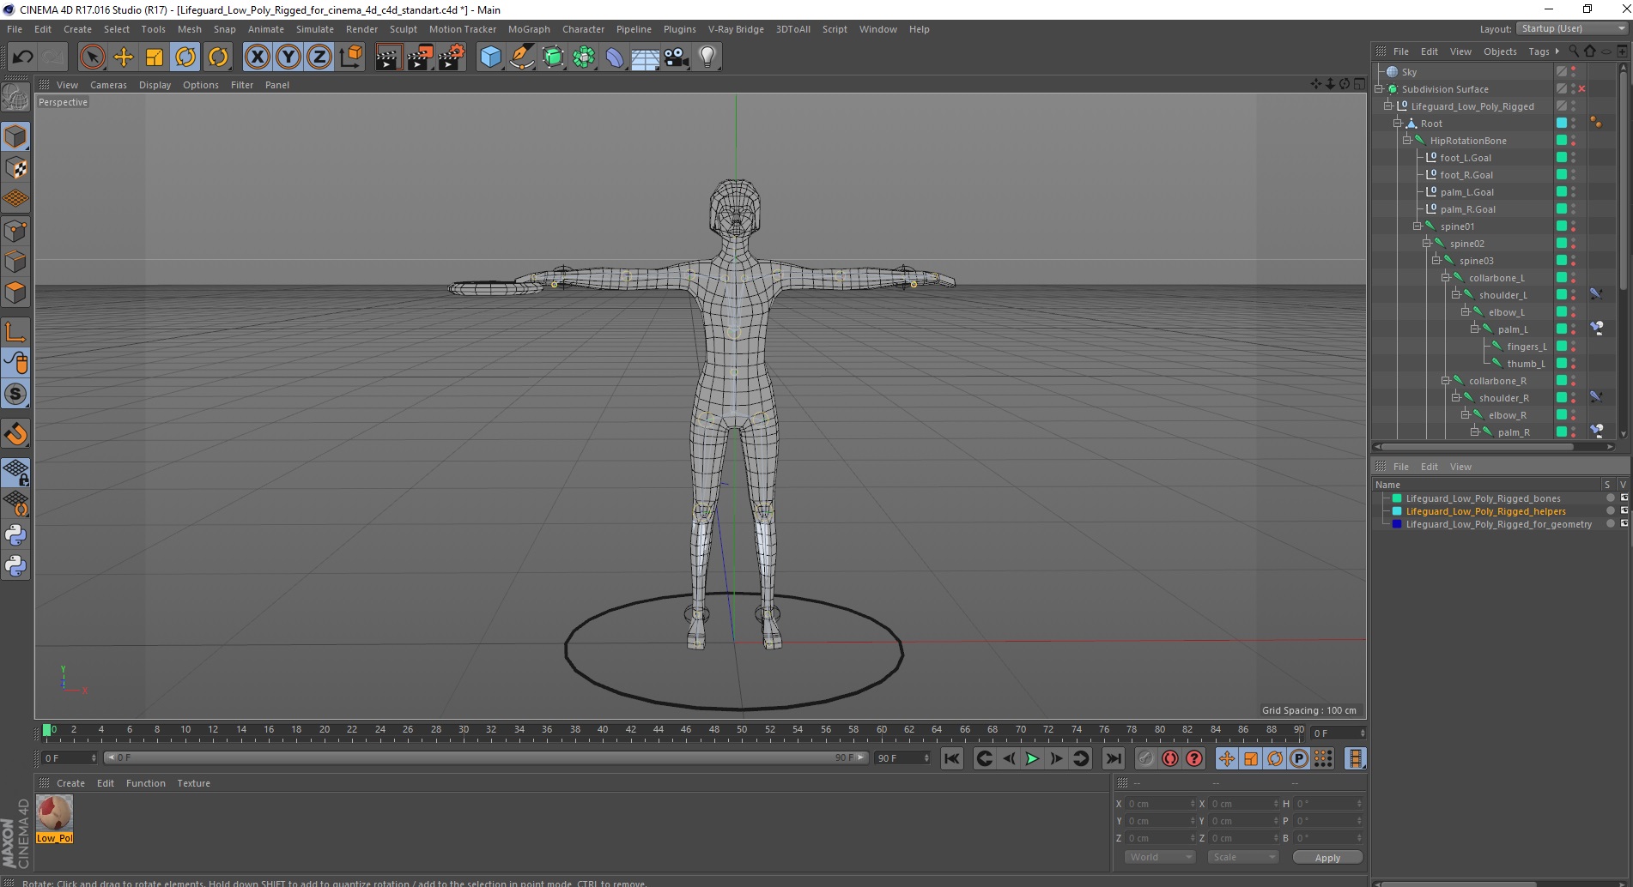Activate the Move tool

(x=124, y=57)
